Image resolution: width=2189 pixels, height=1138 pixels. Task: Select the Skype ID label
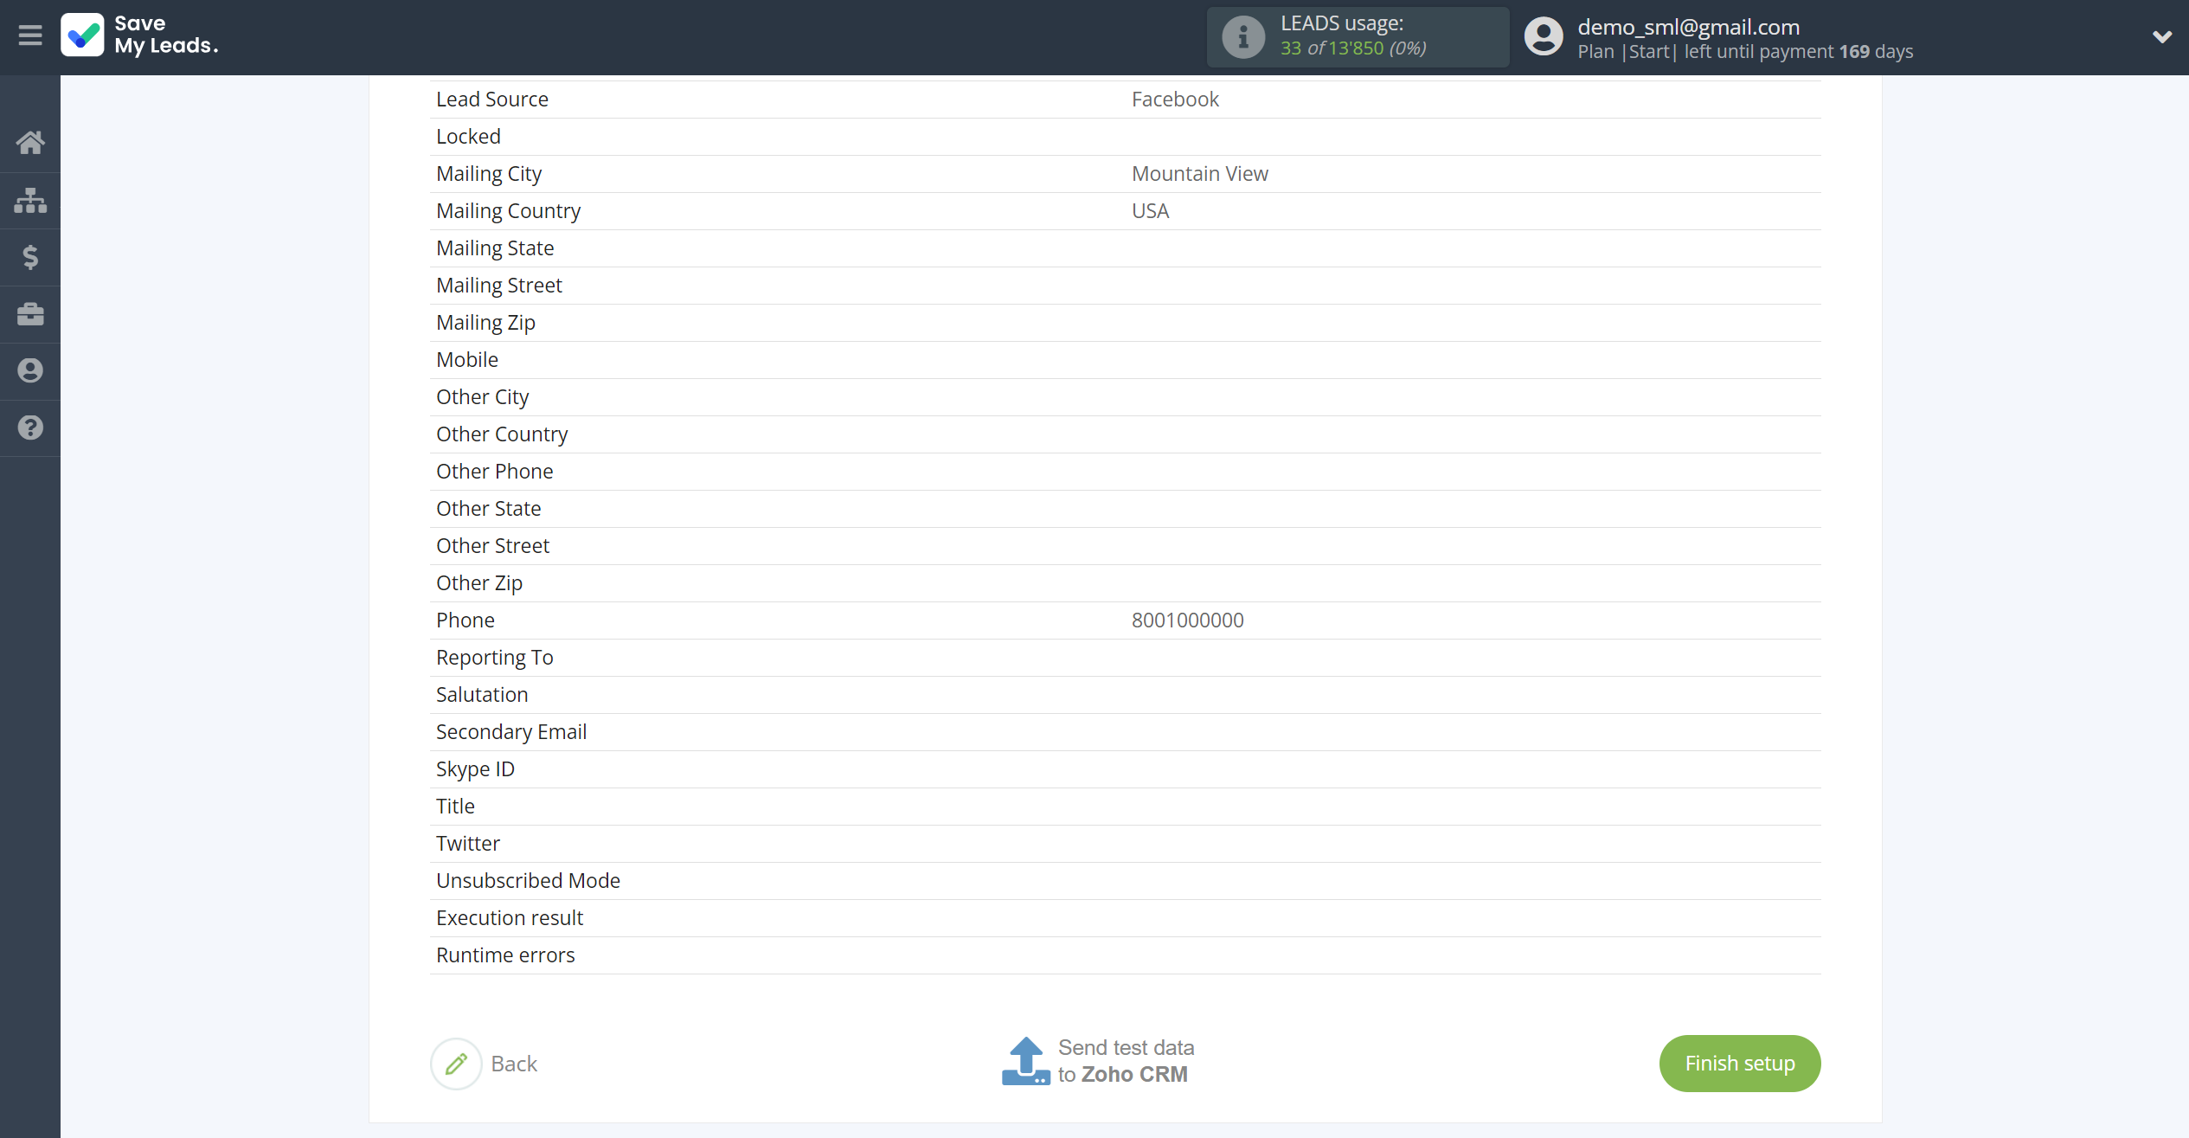point(475,769)
